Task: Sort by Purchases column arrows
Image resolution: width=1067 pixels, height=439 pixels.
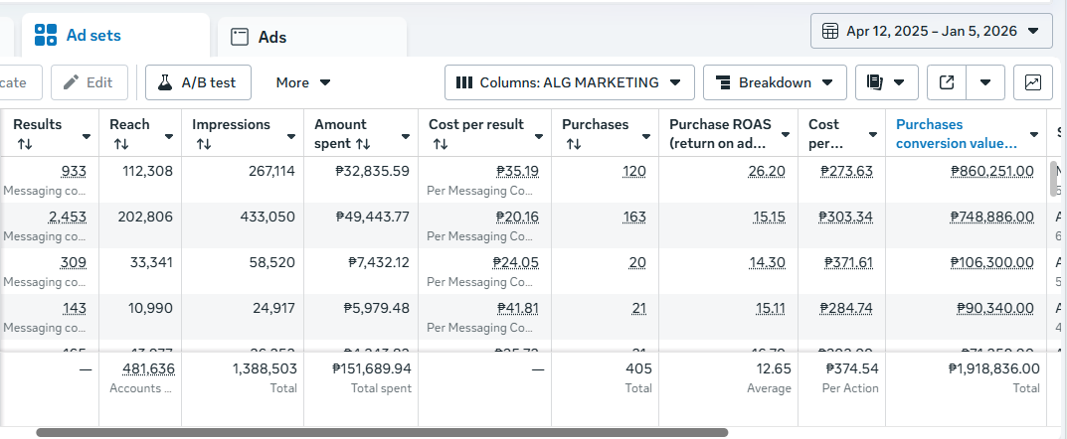Action: pos(574,144)
